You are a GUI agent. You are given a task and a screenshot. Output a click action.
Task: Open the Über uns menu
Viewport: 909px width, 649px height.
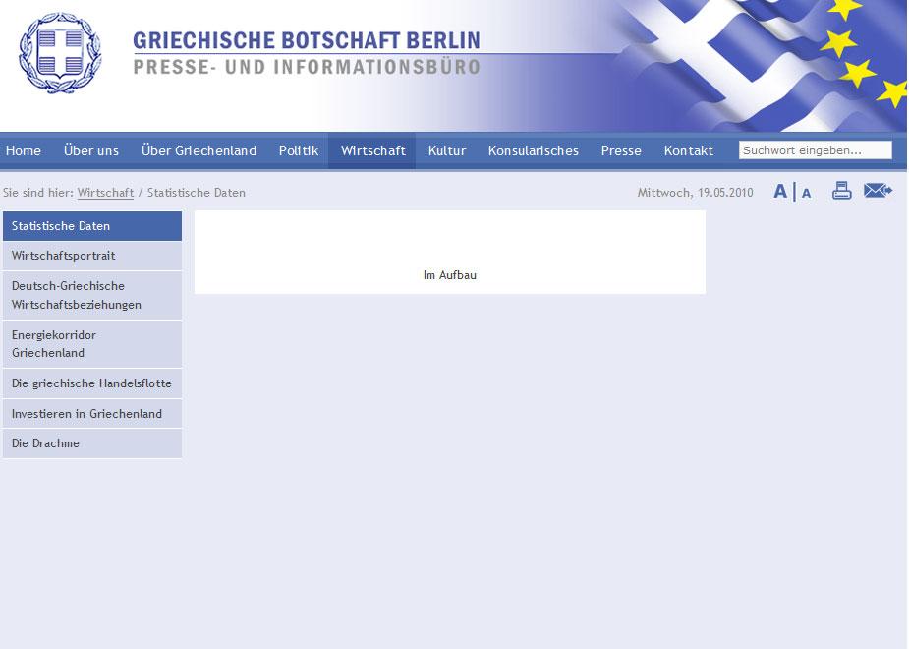point(91,150)
